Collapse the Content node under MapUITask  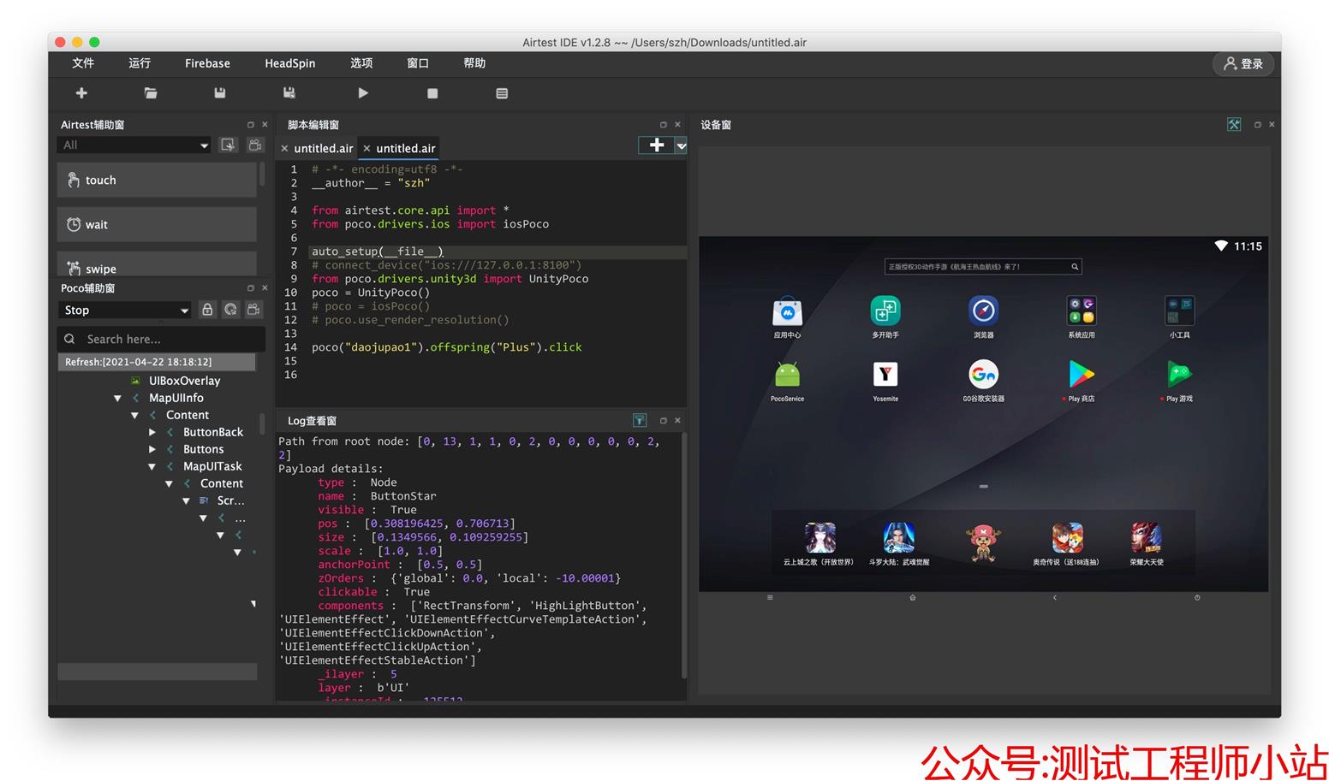coord(169,484)
